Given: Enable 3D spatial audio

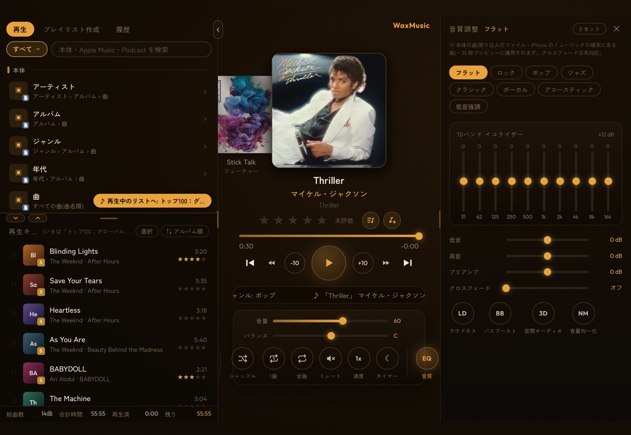Looking at the screenshot, I should (x=543, y=313).
